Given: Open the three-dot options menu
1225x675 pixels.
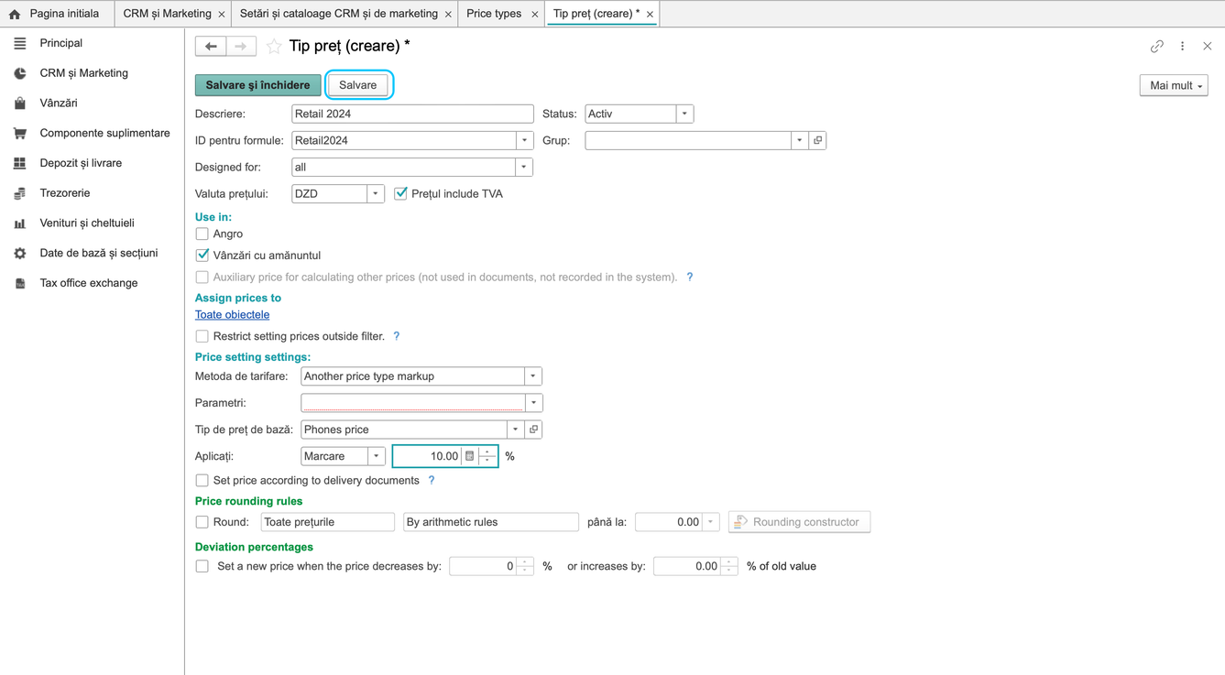Looking at the screenshot, I should pyautogui.click(x=1183, y=46).
